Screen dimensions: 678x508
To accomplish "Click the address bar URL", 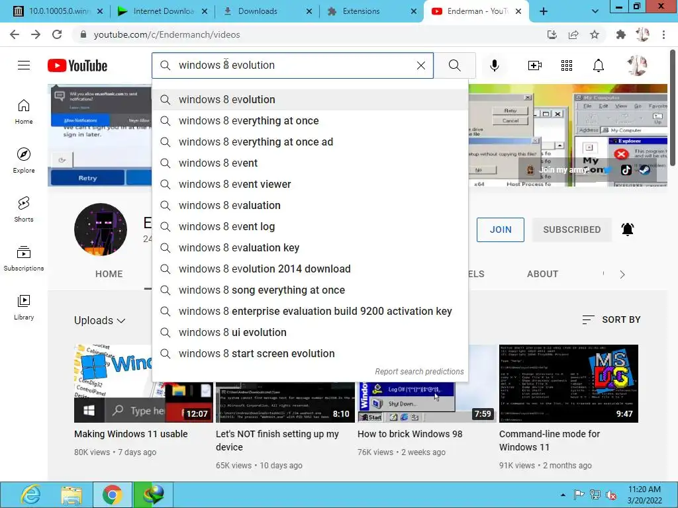I will tap(166, 34).
